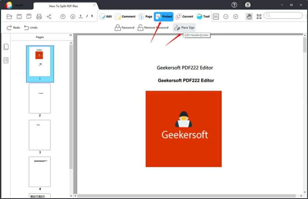Click the horizontal scroll-right arrow
This screenshot has width=308, height=199.
point(301,196)
